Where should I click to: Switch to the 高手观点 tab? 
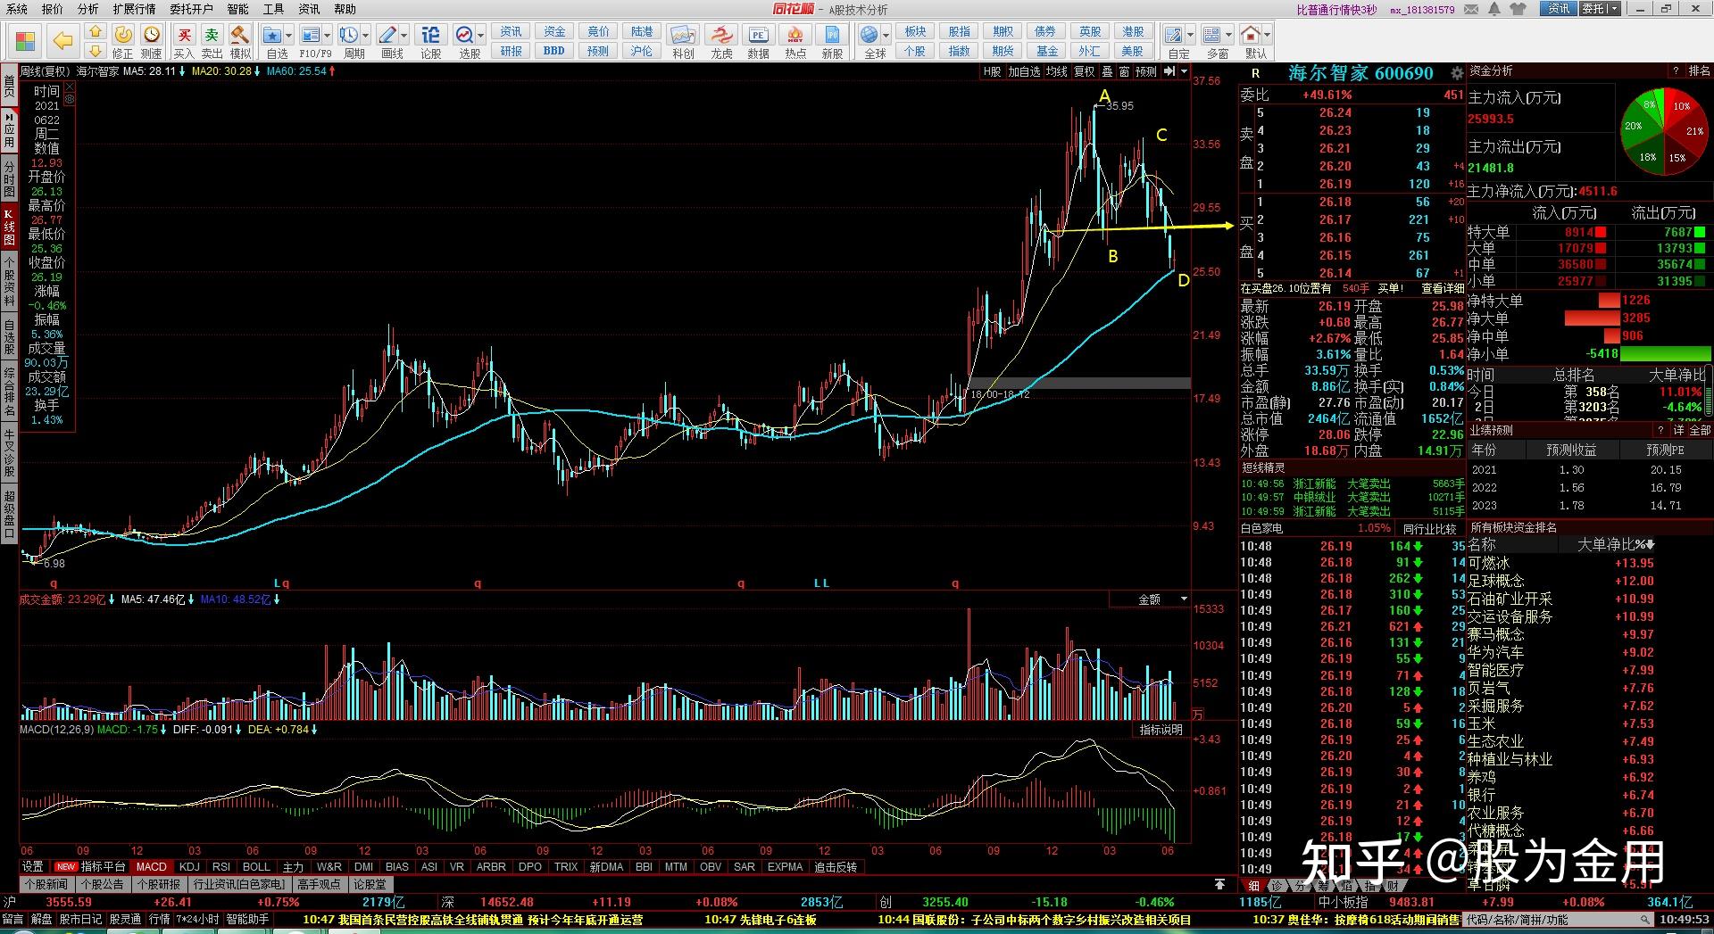[x=319, y=885]
